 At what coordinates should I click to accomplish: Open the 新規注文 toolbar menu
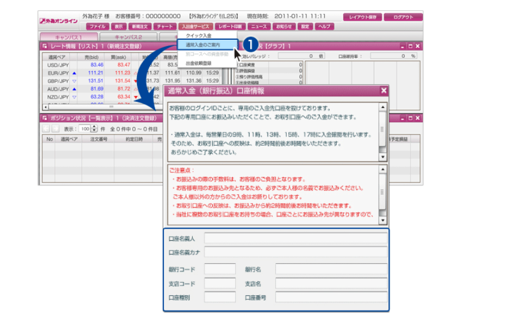139,26
